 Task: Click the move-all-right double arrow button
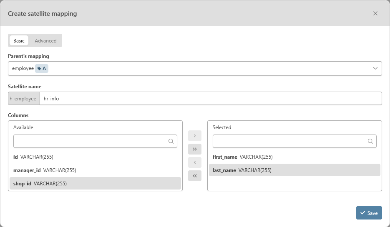(x=194, y=149)
